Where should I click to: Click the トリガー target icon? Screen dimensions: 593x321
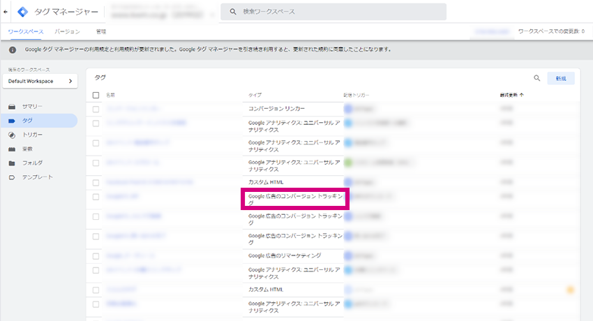(x=12, y=135)
